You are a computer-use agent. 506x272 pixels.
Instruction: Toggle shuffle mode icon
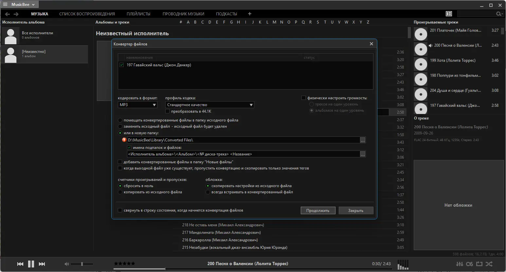click(489, 264)
